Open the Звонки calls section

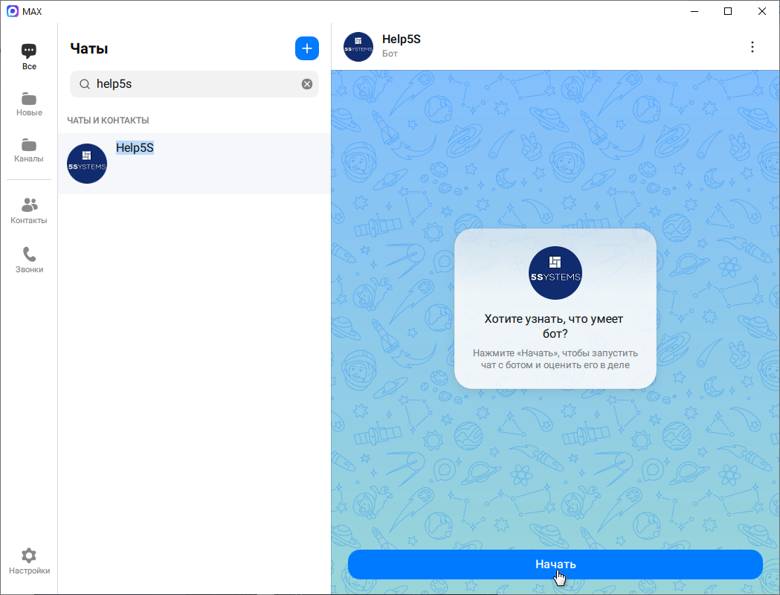tap(29, 260)
